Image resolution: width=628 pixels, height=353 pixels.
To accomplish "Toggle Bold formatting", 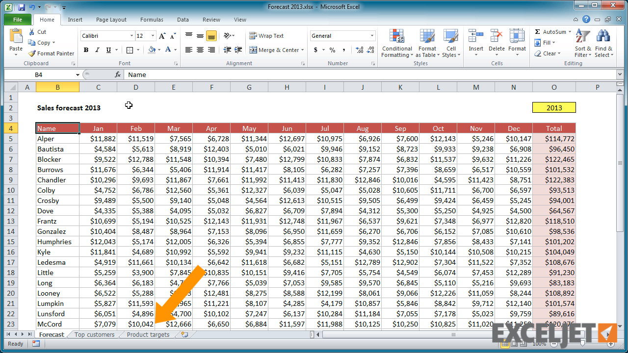I will click(86, 50).
